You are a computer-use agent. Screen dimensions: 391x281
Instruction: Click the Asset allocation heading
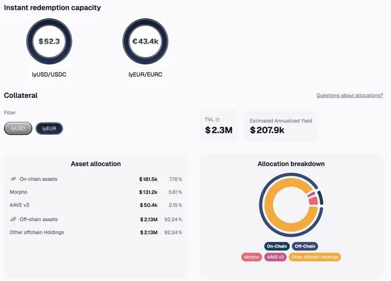(96, 164)
